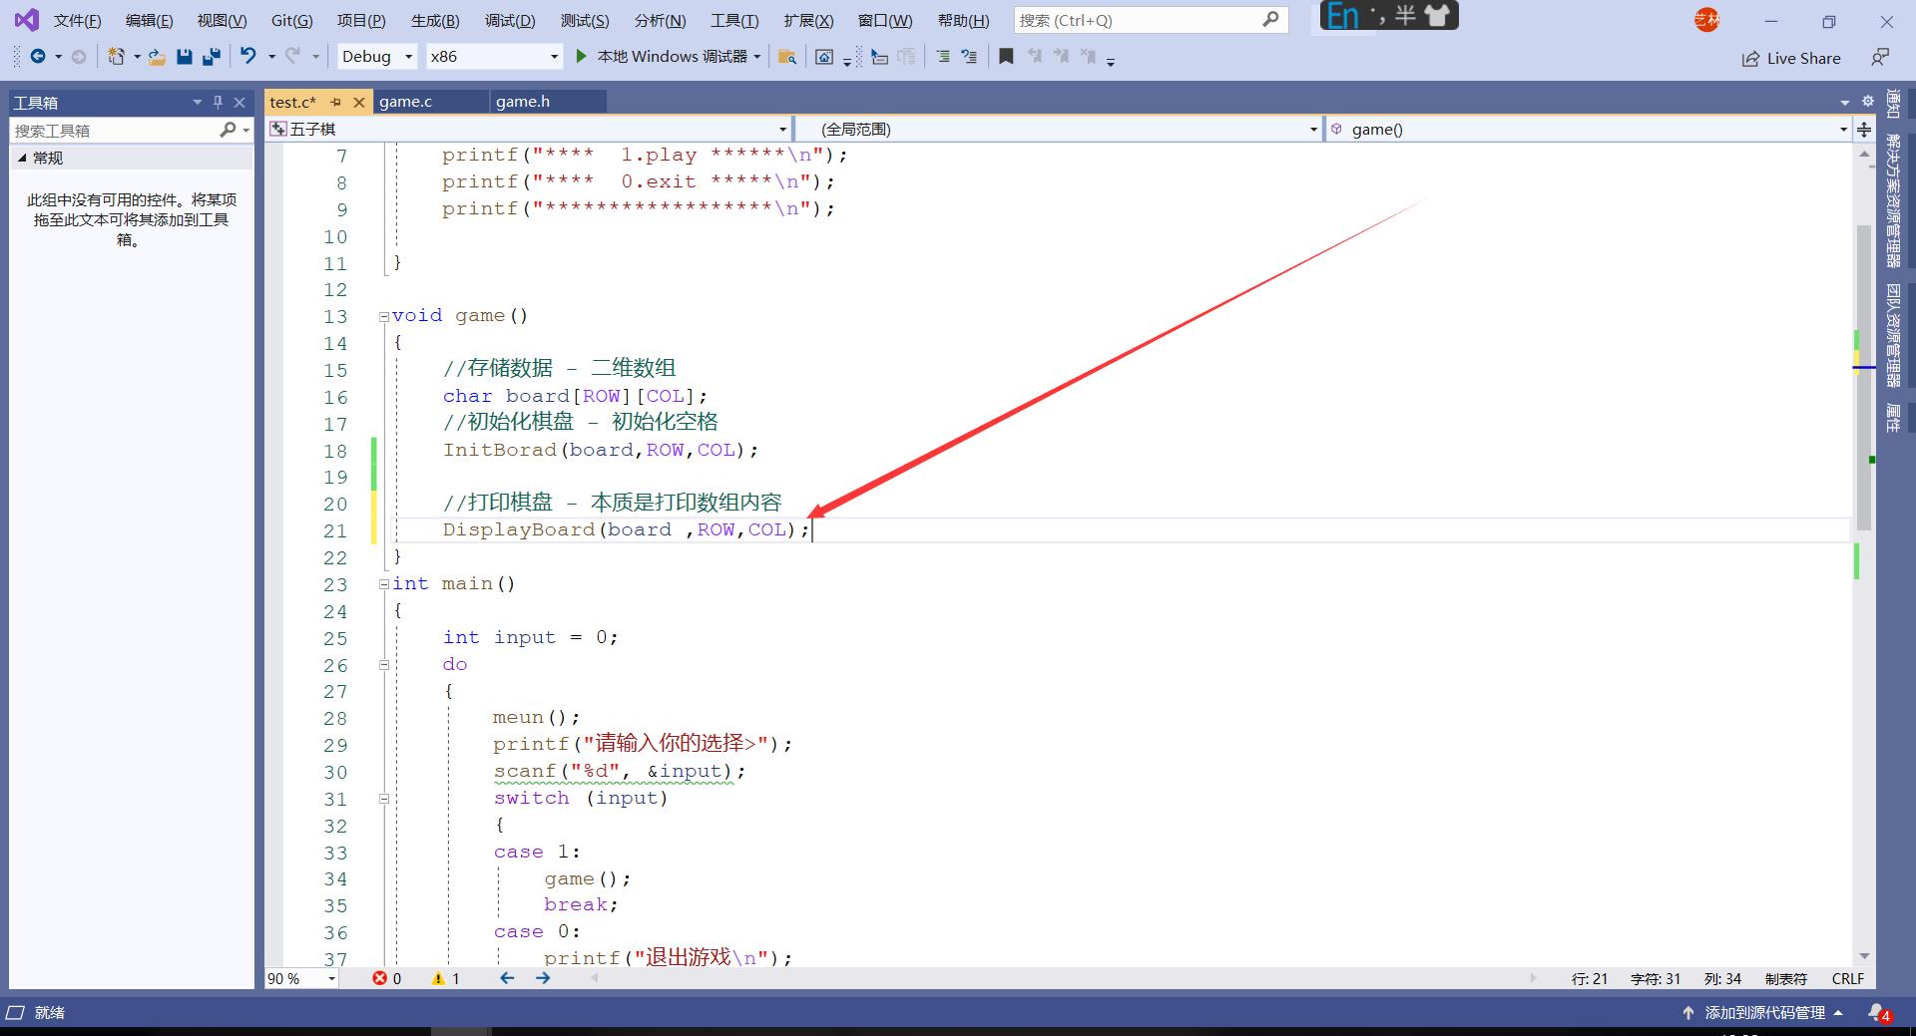Click the search magnifier in the toolbox
Viewport: 1916px width, 1036px height.
click(229, 130)
